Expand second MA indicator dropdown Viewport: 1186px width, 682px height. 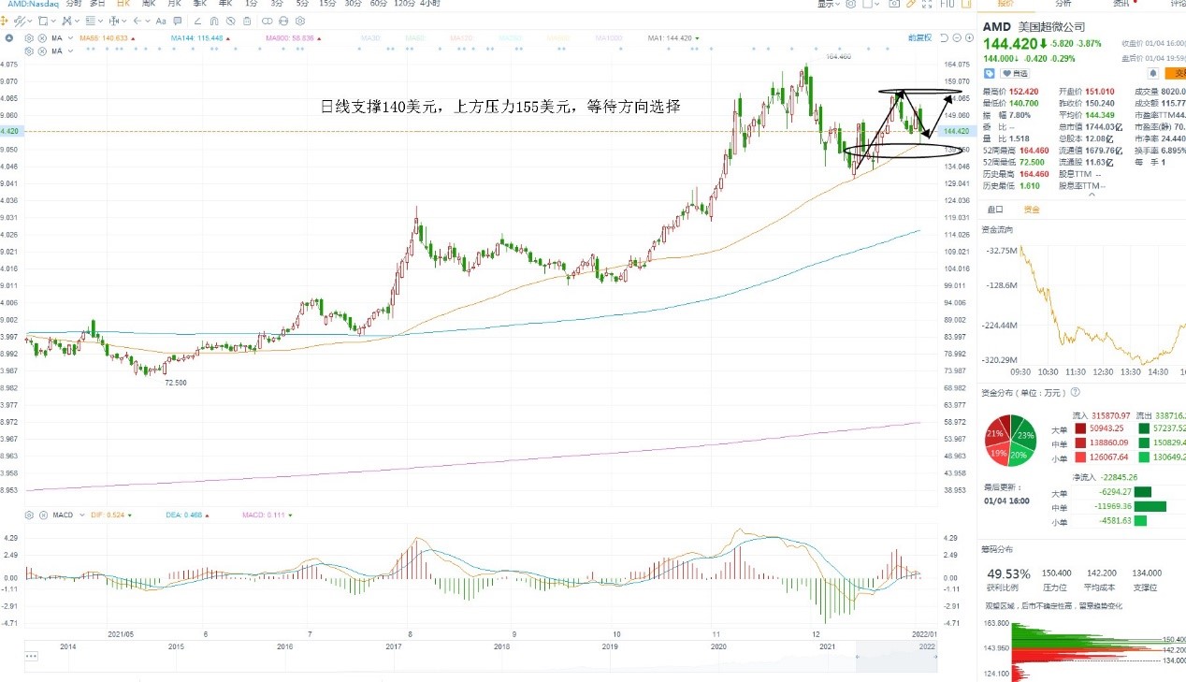coord(70,51)
